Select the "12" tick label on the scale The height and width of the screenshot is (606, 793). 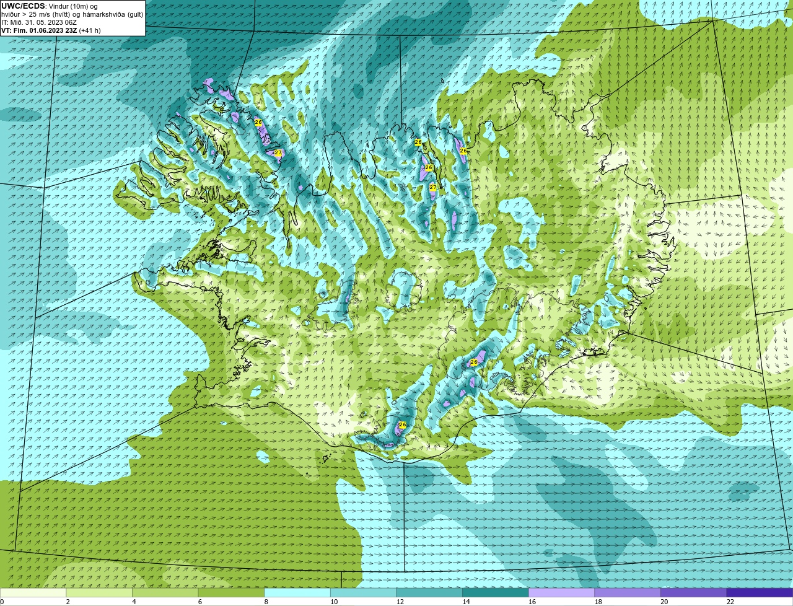click(400, 602)
